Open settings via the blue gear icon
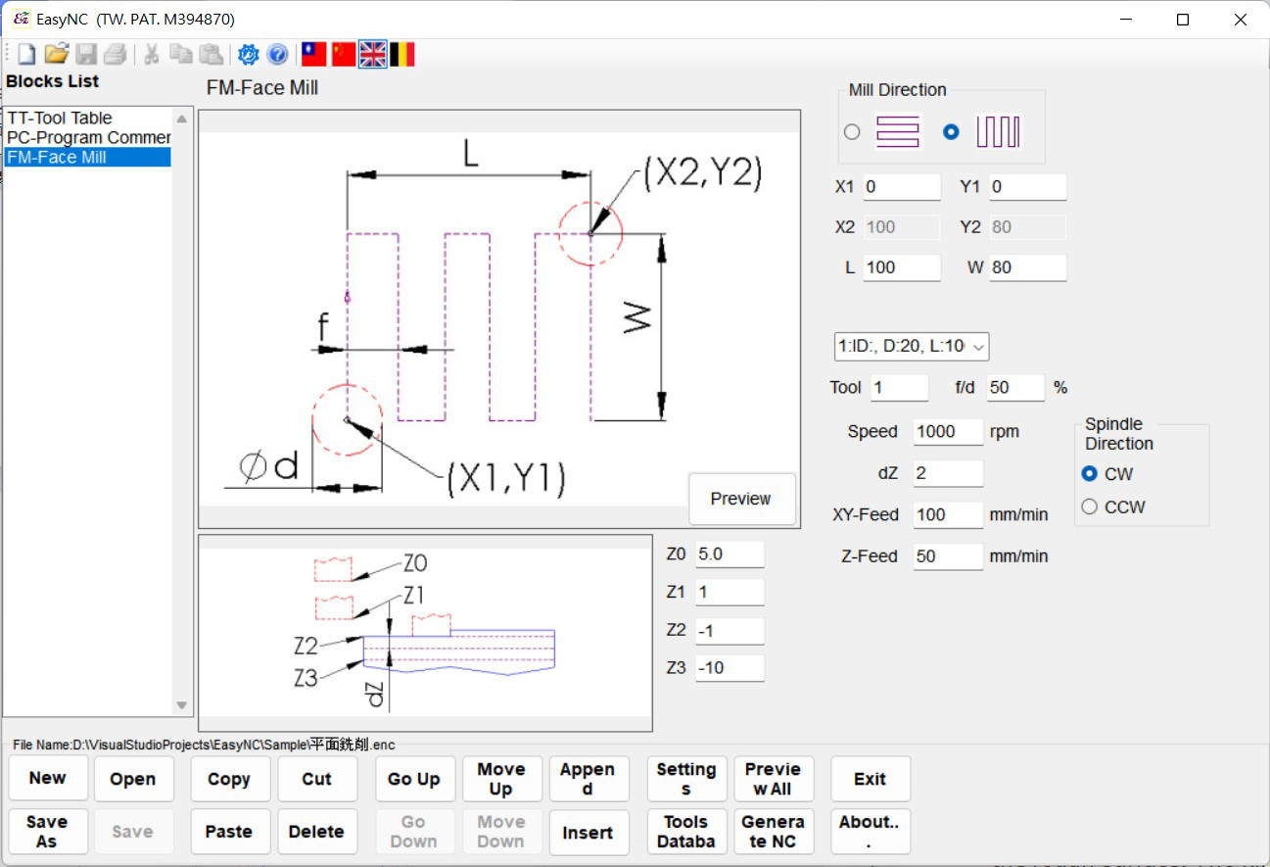Screen dimensions: 1270x867 249,54
